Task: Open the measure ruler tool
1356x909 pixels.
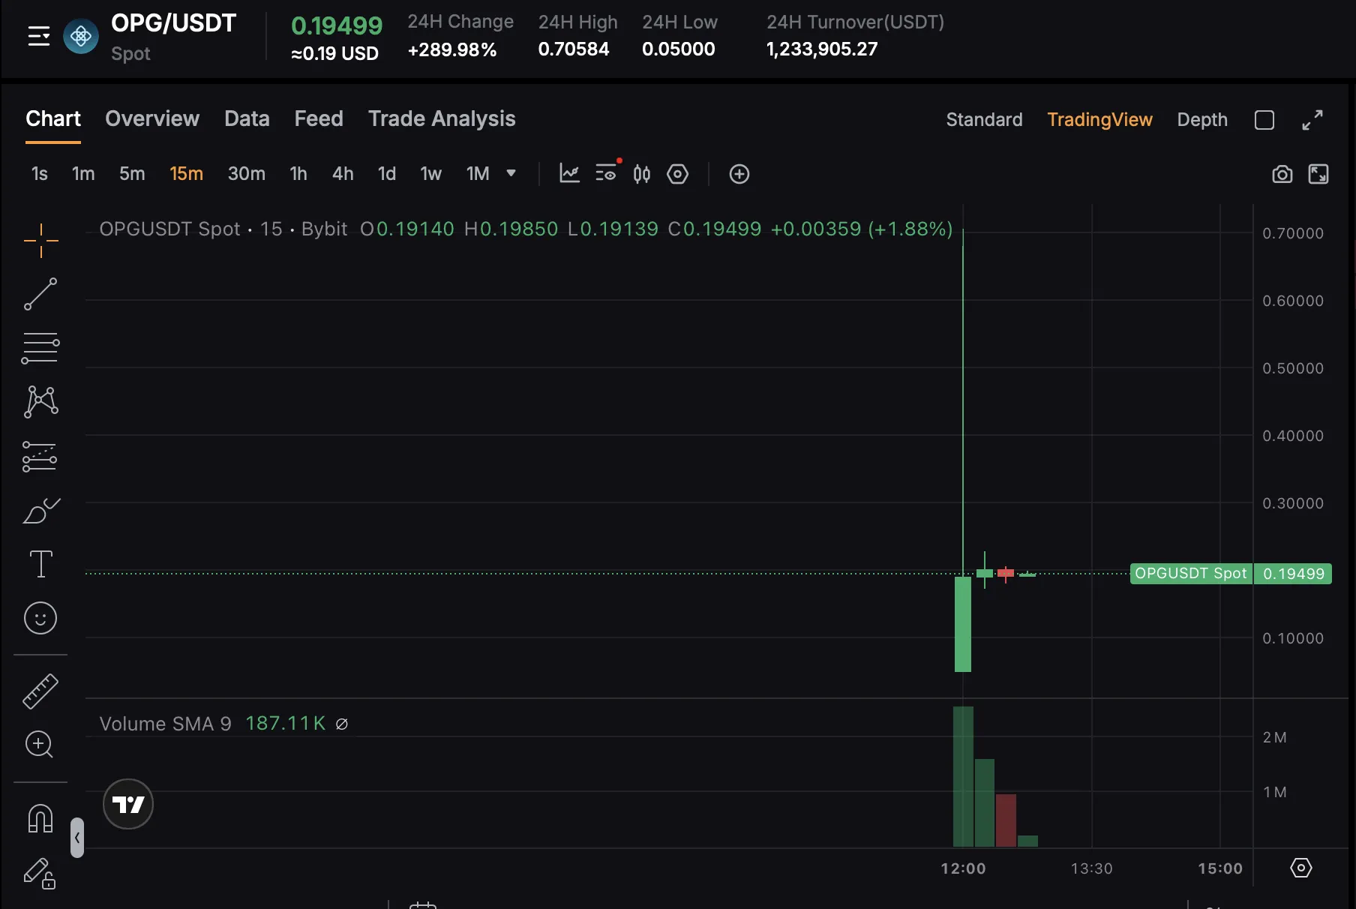Action: (x=40, y=691)
